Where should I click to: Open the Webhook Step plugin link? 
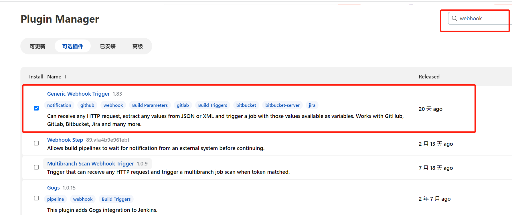65,140
